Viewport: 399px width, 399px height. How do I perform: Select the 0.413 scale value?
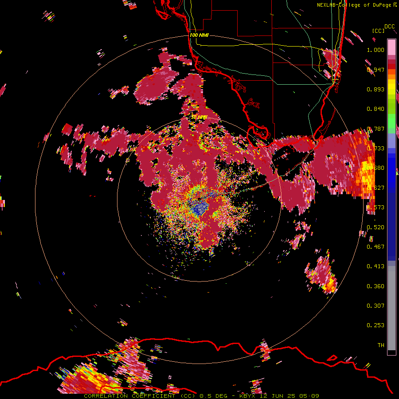[x=376, y=266]
